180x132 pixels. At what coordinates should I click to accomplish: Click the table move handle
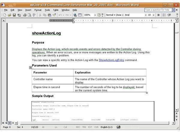click(x=30, y=68)
